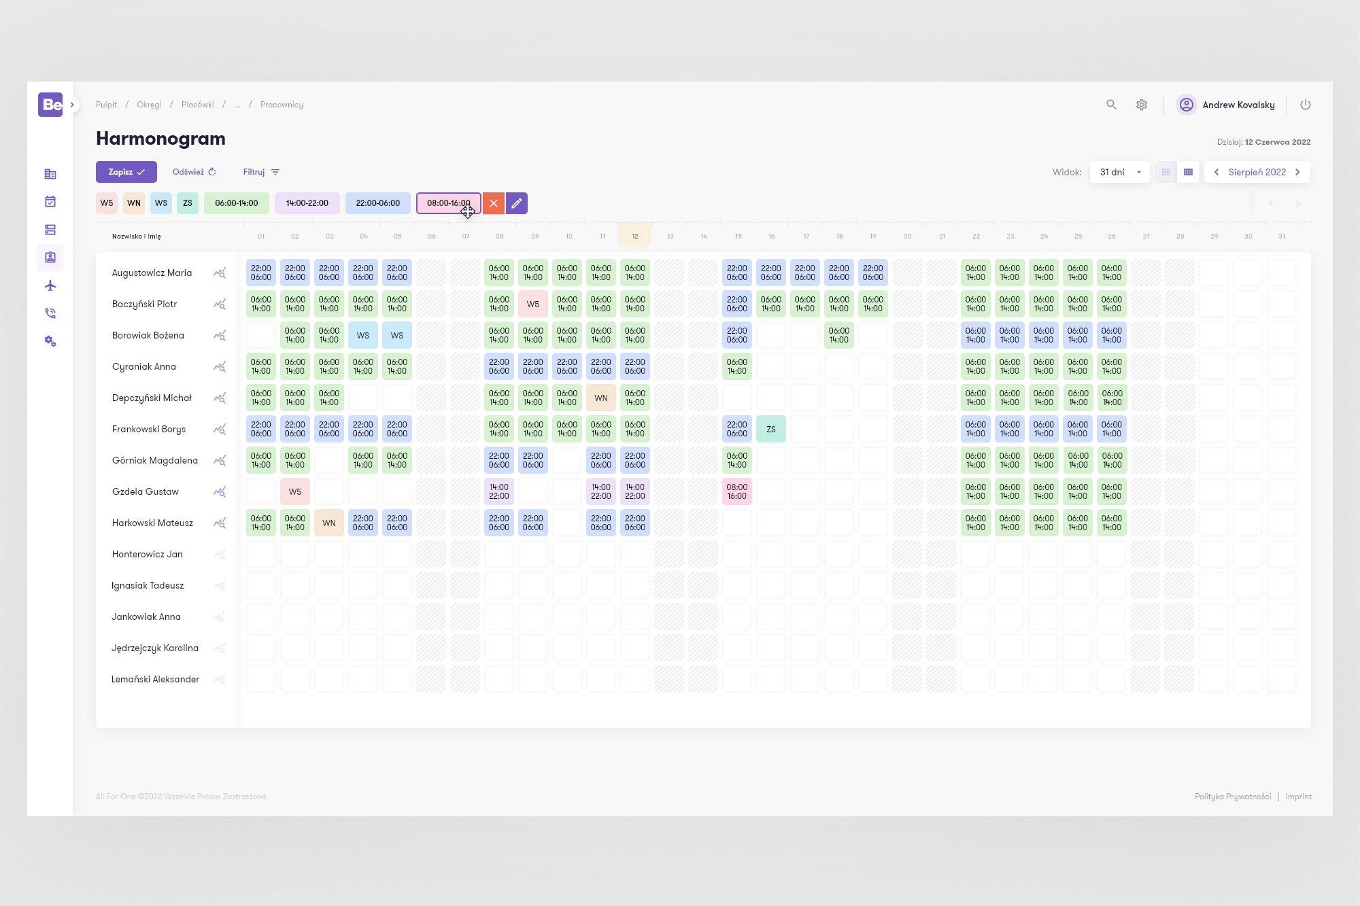Viewport: 1360px width, 906px height.
Task: Expand the sidebar with chevron arrow
Action: click(x=72, y=105)
